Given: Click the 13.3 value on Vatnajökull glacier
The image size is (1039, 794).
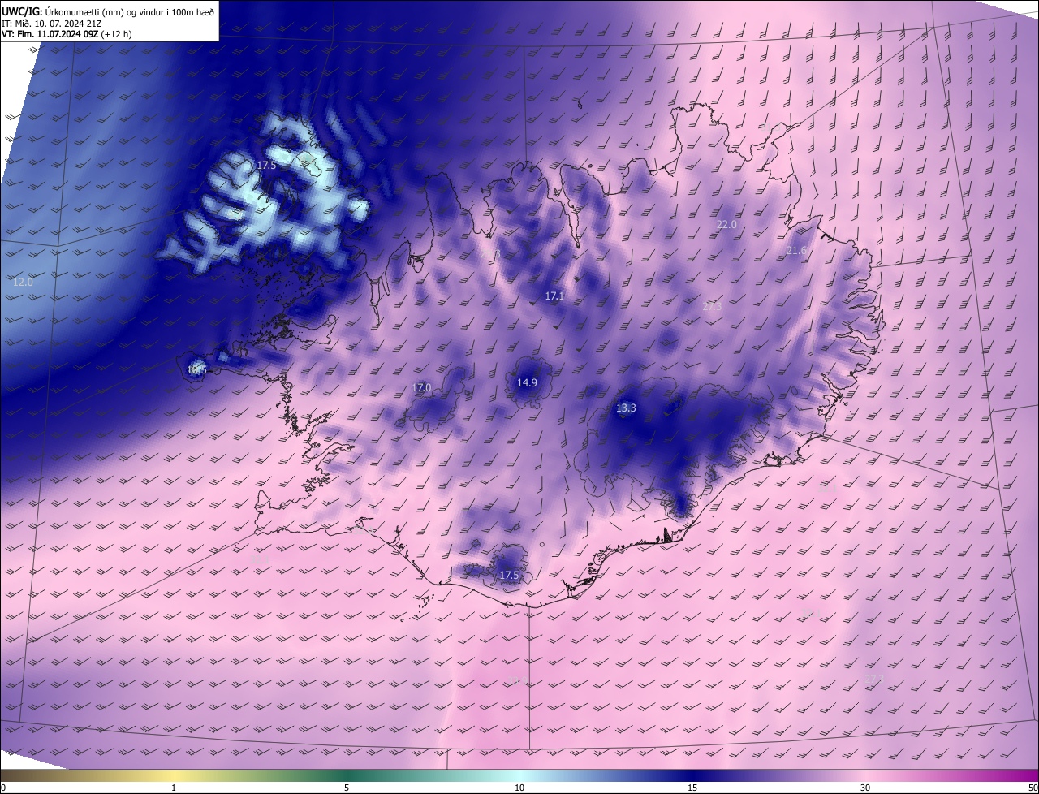Looking at the screenshot, I should (x=626, y=408).
